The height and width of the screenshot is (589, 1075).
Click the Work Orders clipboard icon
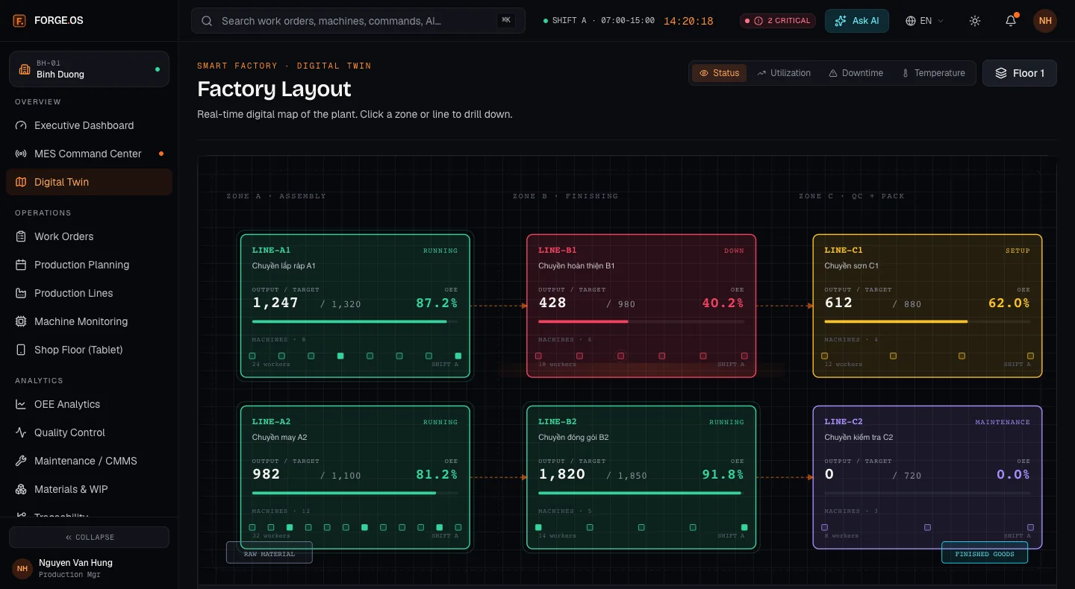[x=21, y=236]
